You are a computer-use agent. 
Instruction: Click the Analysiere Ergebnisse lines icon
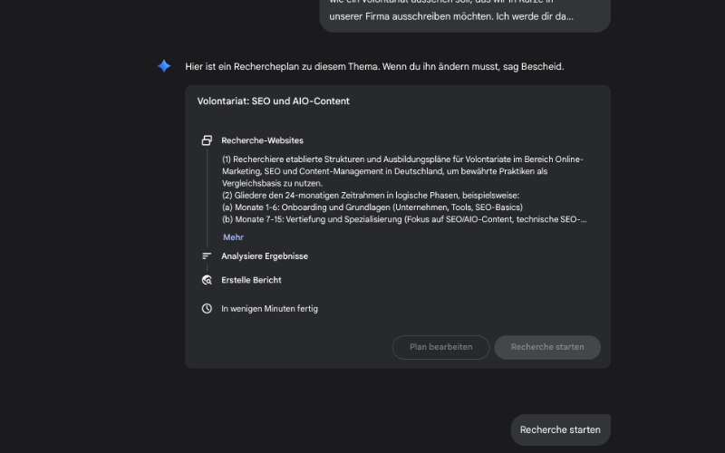(x=207, y=256)
